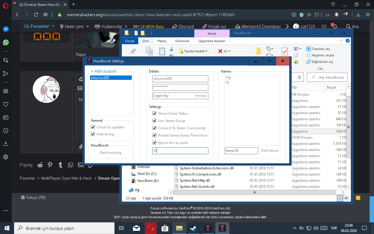This screenshot has height=234, width=374.
Task: Uncheck Connect To Steam Community
Action: tap(155, 128)
